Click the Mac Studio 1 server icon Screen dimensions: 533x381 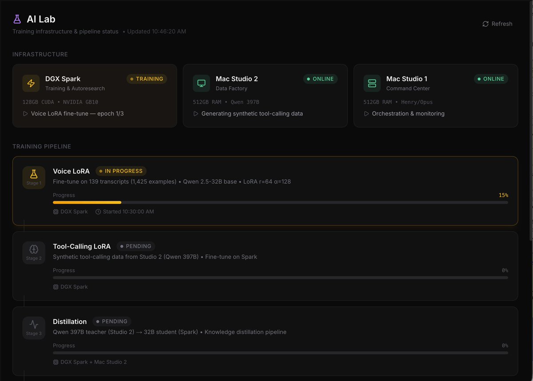(x=372, y=83)
